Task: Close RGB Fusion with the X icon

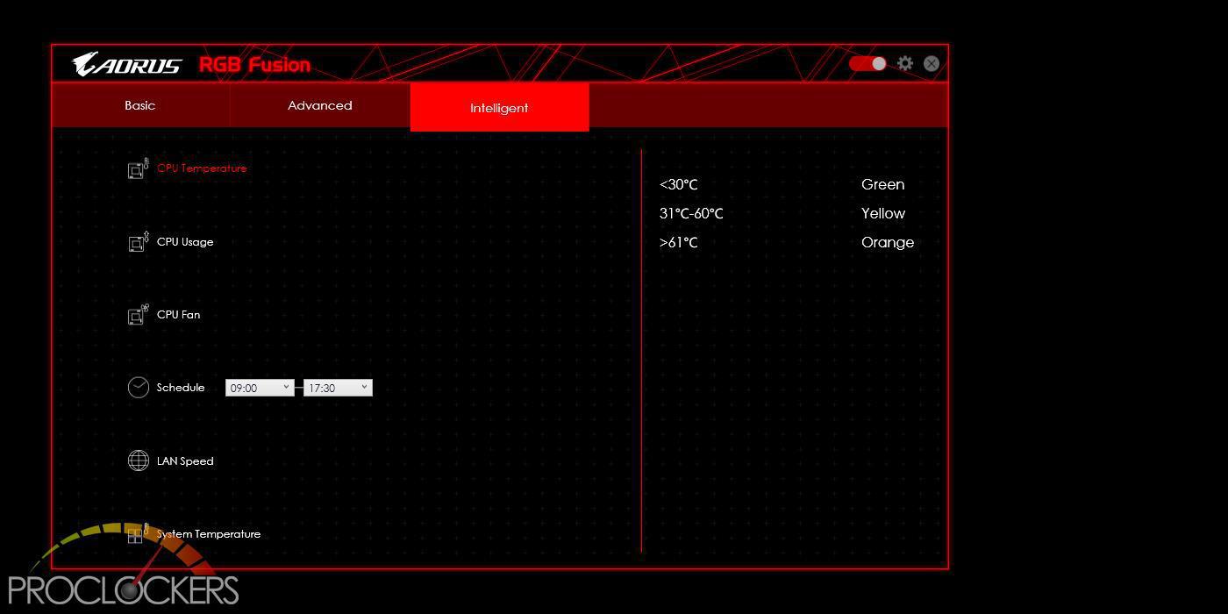Action: 932,63
